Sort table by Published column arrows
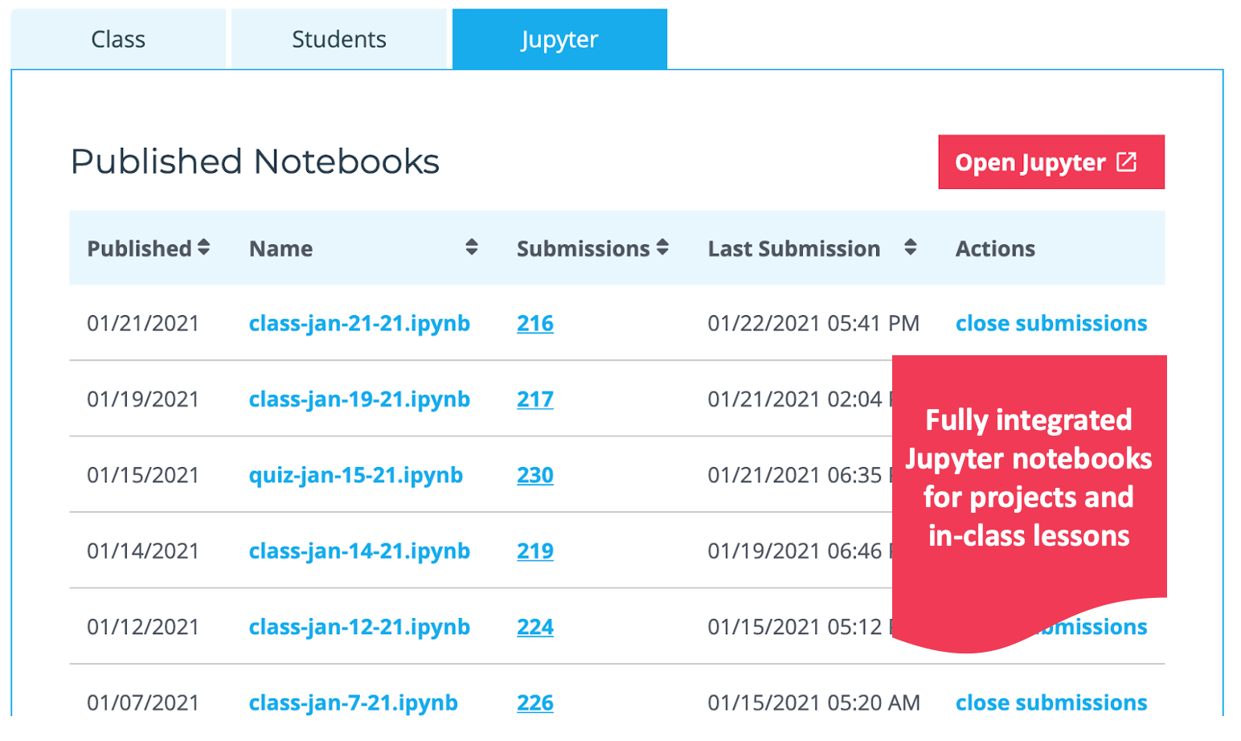 point(204,248)
